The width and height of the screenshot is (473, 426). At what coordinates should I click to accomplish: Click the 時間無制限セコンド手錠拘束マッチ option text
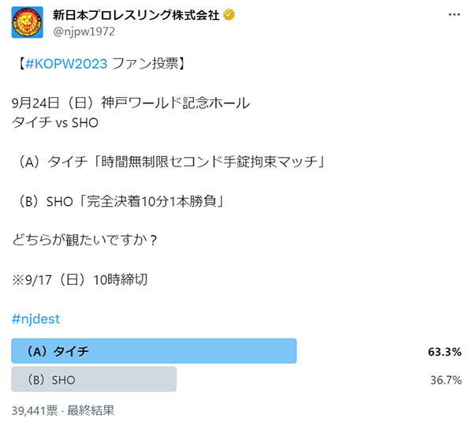[x=210, y=162]
